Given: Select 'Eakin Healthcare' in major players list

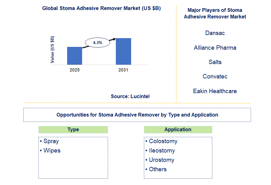Looking at the screenshot, I should (215, 91).
